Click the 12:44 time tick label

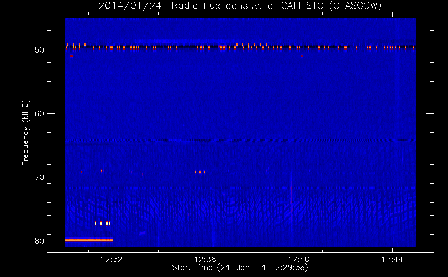tap(392, 260)
